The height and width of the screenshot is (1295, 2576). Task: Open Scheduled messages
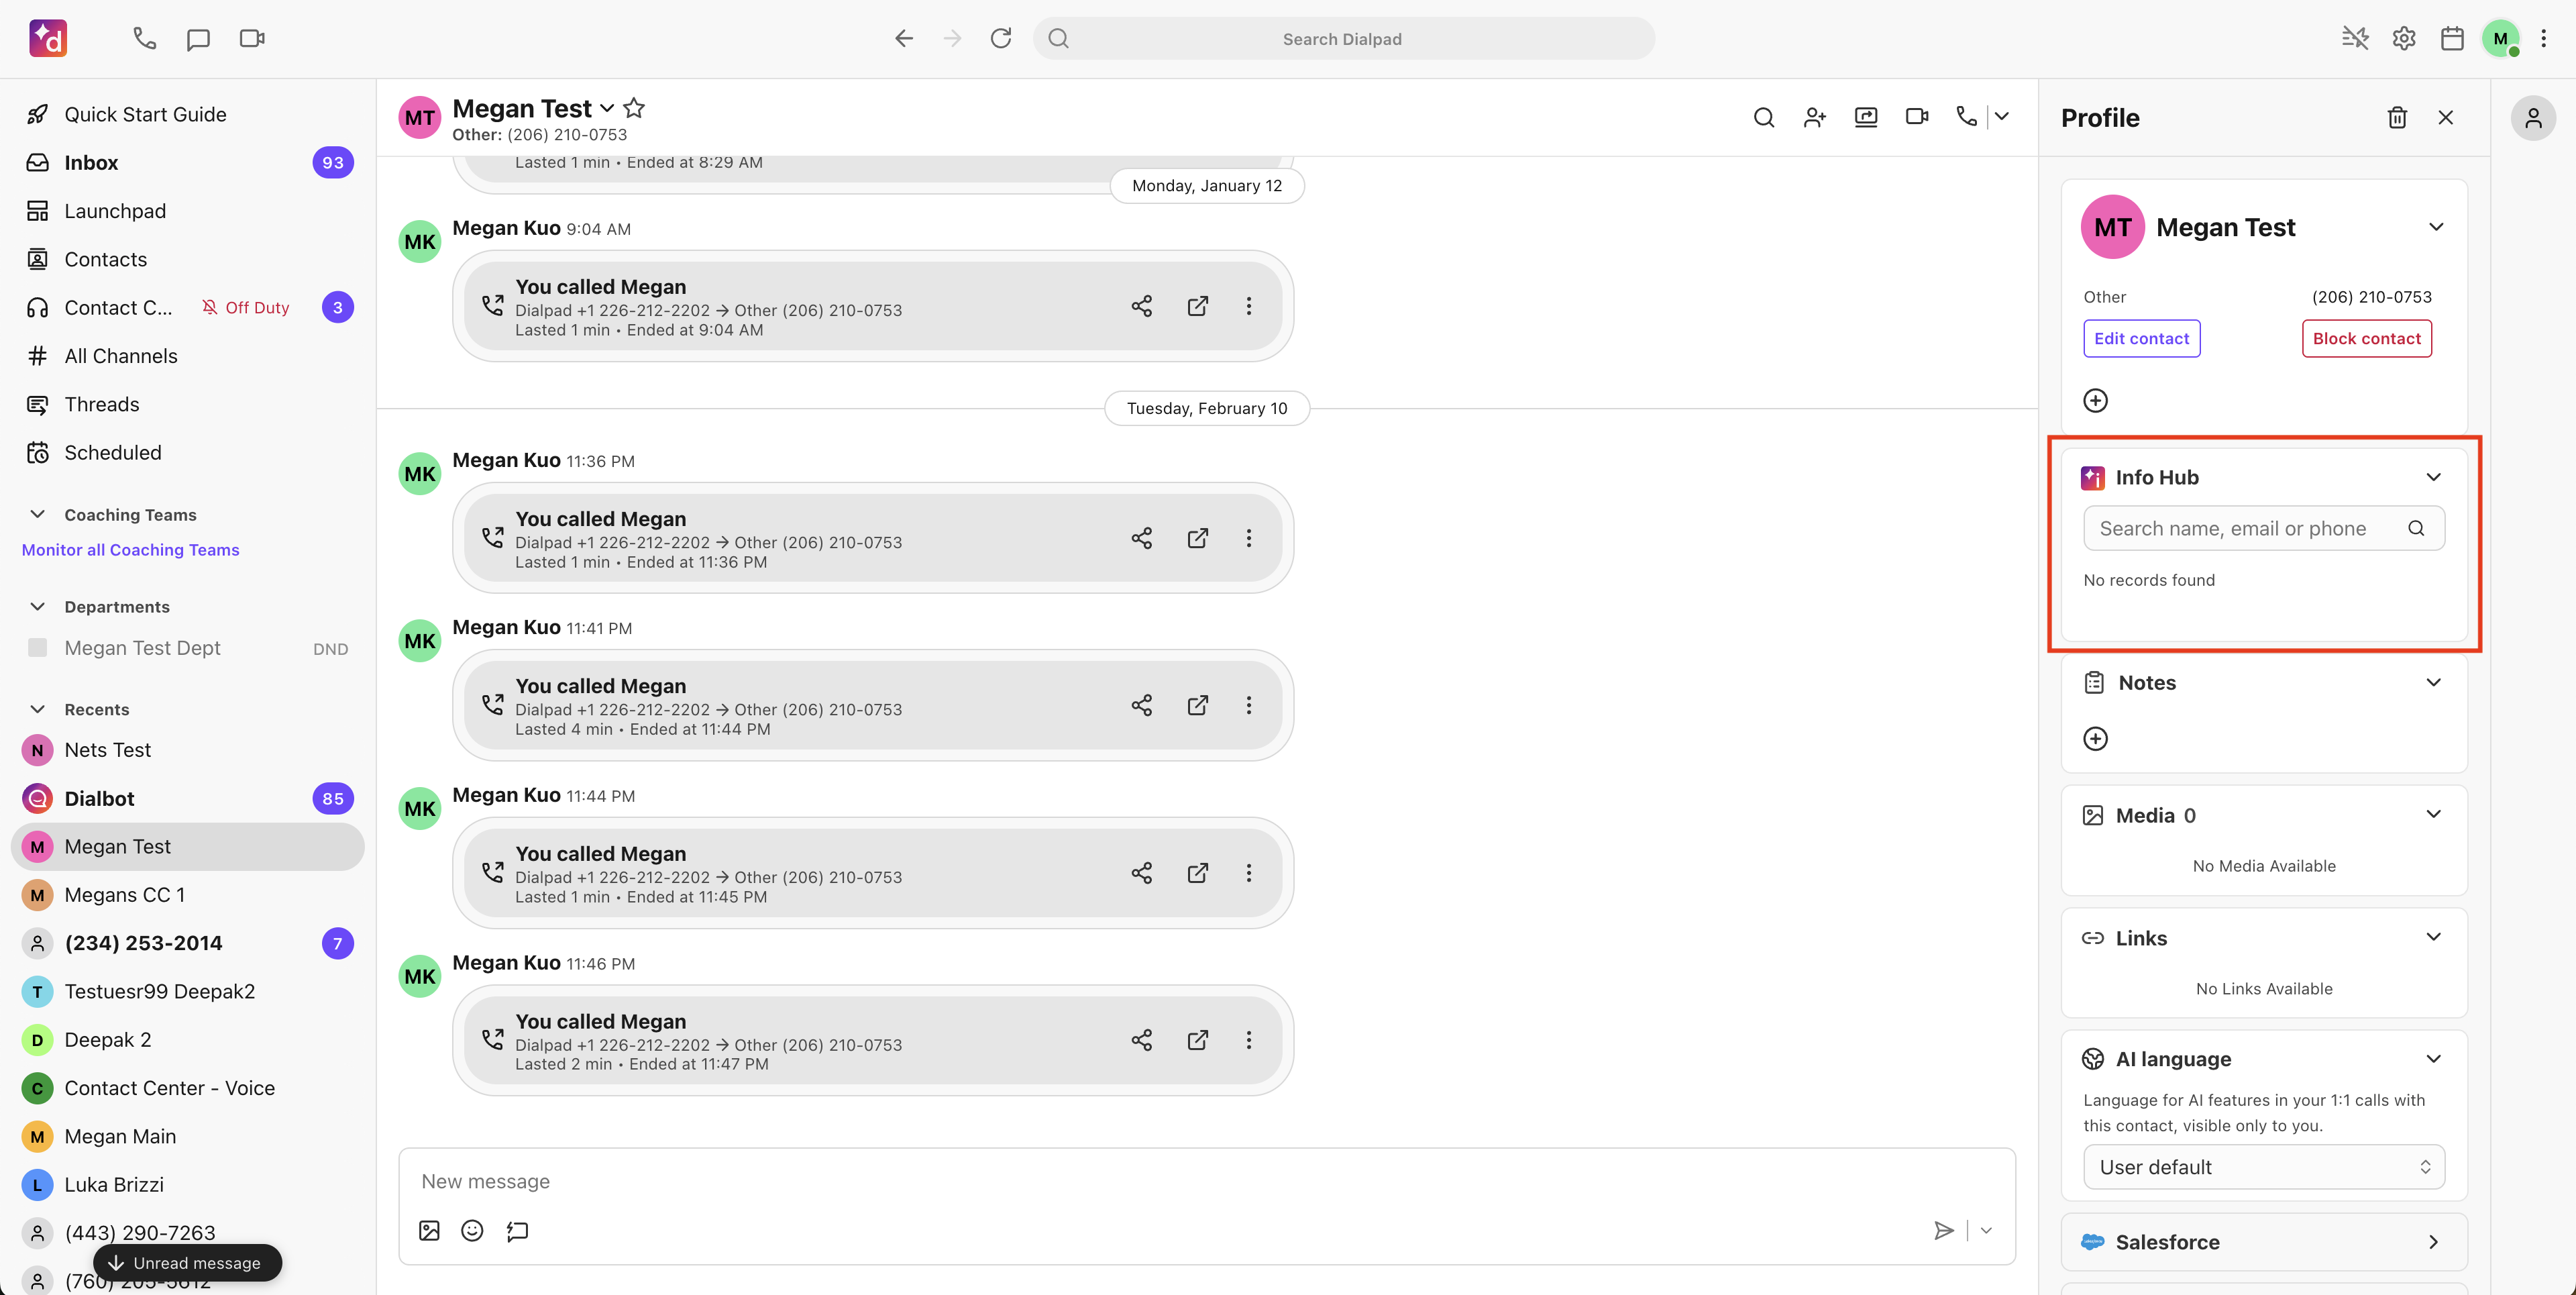coord(188,452)
